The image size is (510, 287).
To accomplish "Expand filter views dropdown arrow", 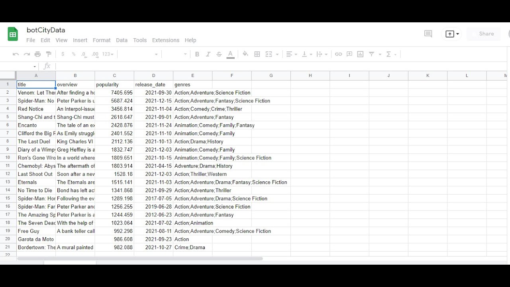I will point(380,55).
